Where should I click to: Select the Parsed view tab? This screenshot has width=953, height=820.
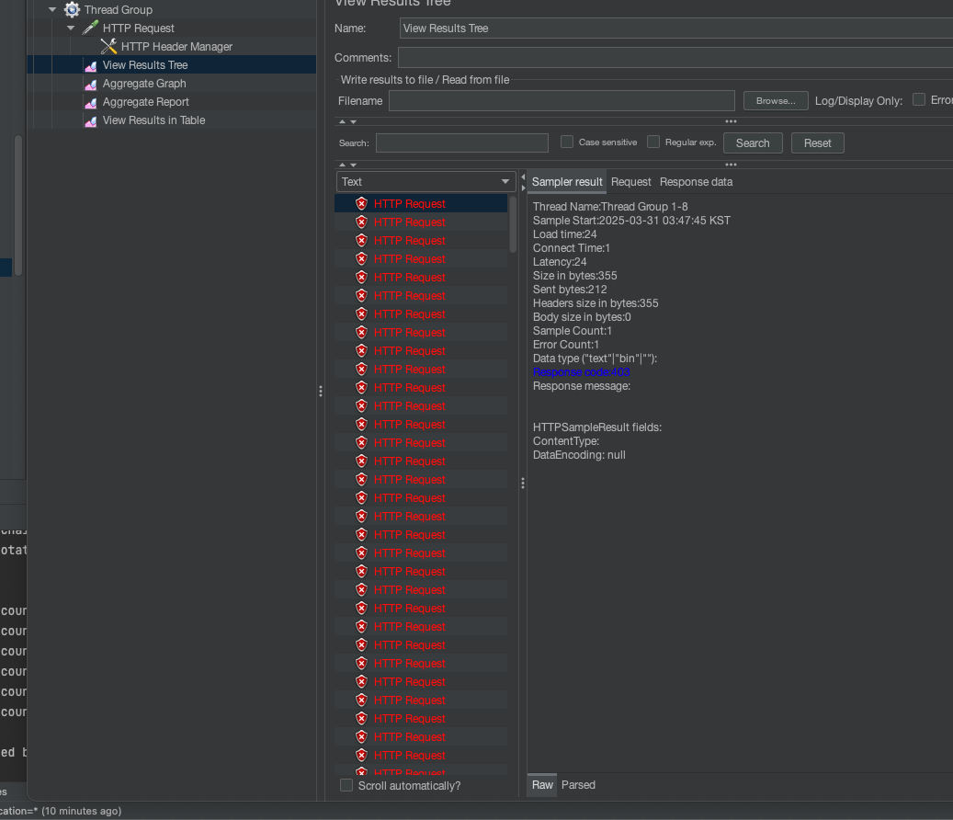(x=578, y=785)
